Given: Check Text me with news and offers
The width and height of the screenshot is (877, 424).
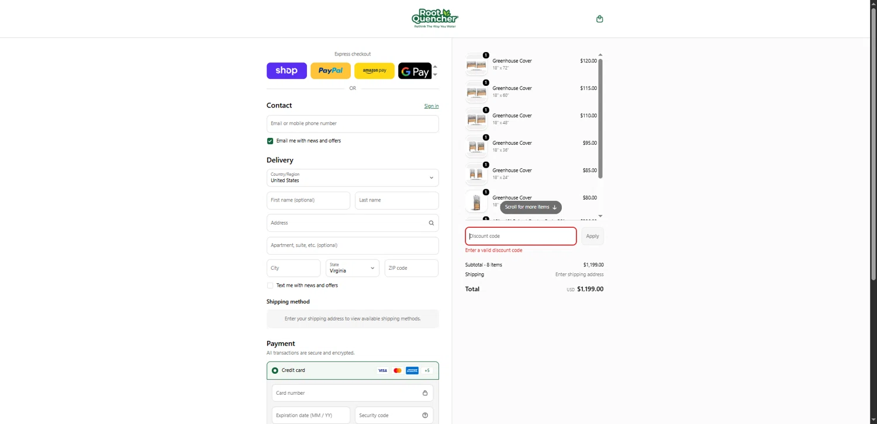Looking at the screenshot, I should 270,286.
